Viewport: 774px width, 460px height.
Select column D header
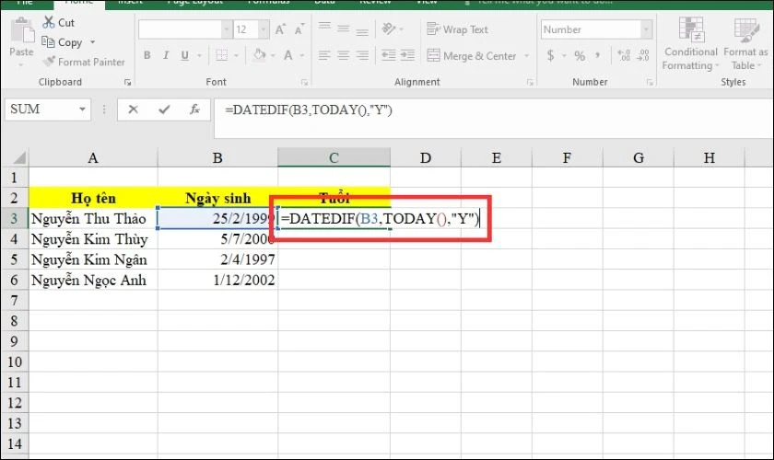426,157
